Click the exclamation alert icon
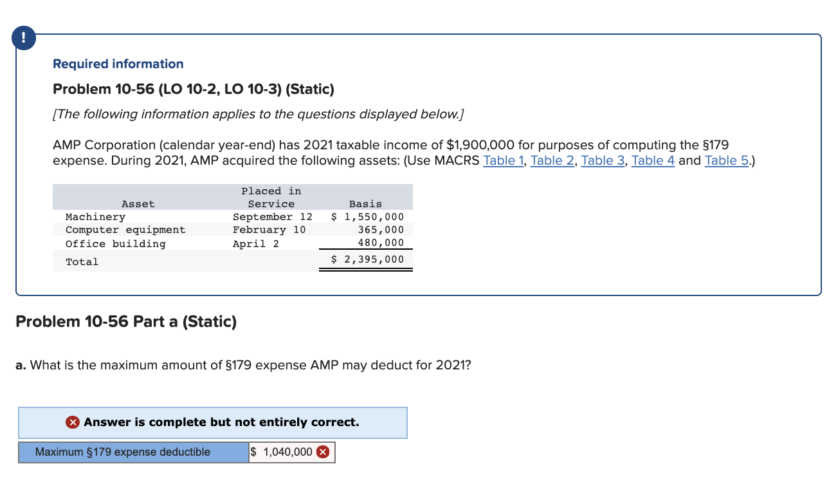Image resolution: width=838 pixels, height=493 pixels. (23, 37)
